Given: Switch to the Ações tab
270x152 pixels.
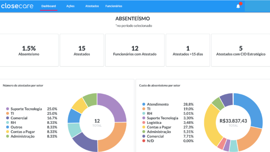Looking at the screenshot, I should pos(70,6).
